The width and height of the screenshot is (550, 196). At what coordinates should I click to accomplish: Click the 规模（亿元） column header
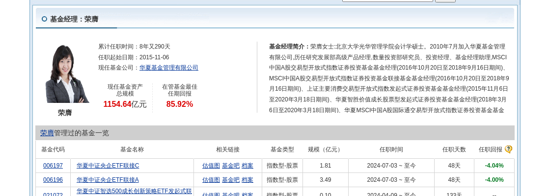click(x=325, y=149)
